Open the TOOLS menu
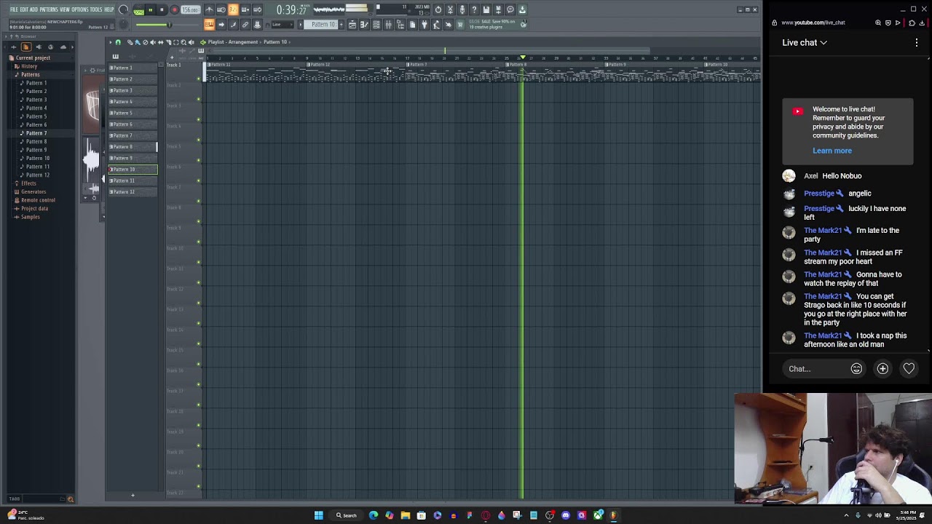 (96, 9)
